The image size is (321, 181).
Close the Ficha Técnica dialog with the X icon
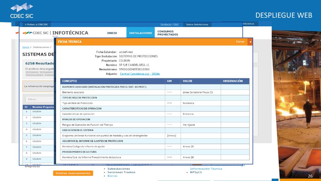point(250,42)
